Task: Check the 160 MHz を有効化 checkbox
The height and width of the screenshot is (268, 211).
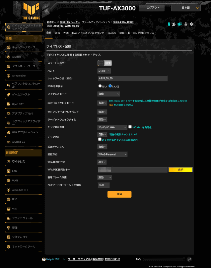Action: pyautogui.click(x=130, y=127)
